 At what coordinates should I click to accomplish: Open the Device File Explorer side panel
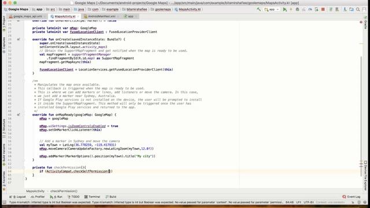click(x=365, y=176)
